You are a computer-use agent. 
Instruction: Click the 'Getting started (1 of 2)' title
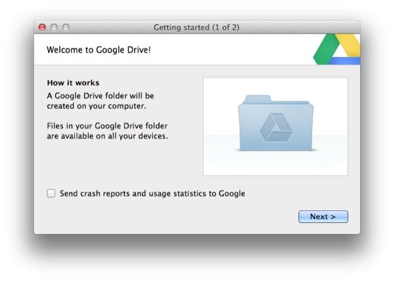click(x=196, y=28)
